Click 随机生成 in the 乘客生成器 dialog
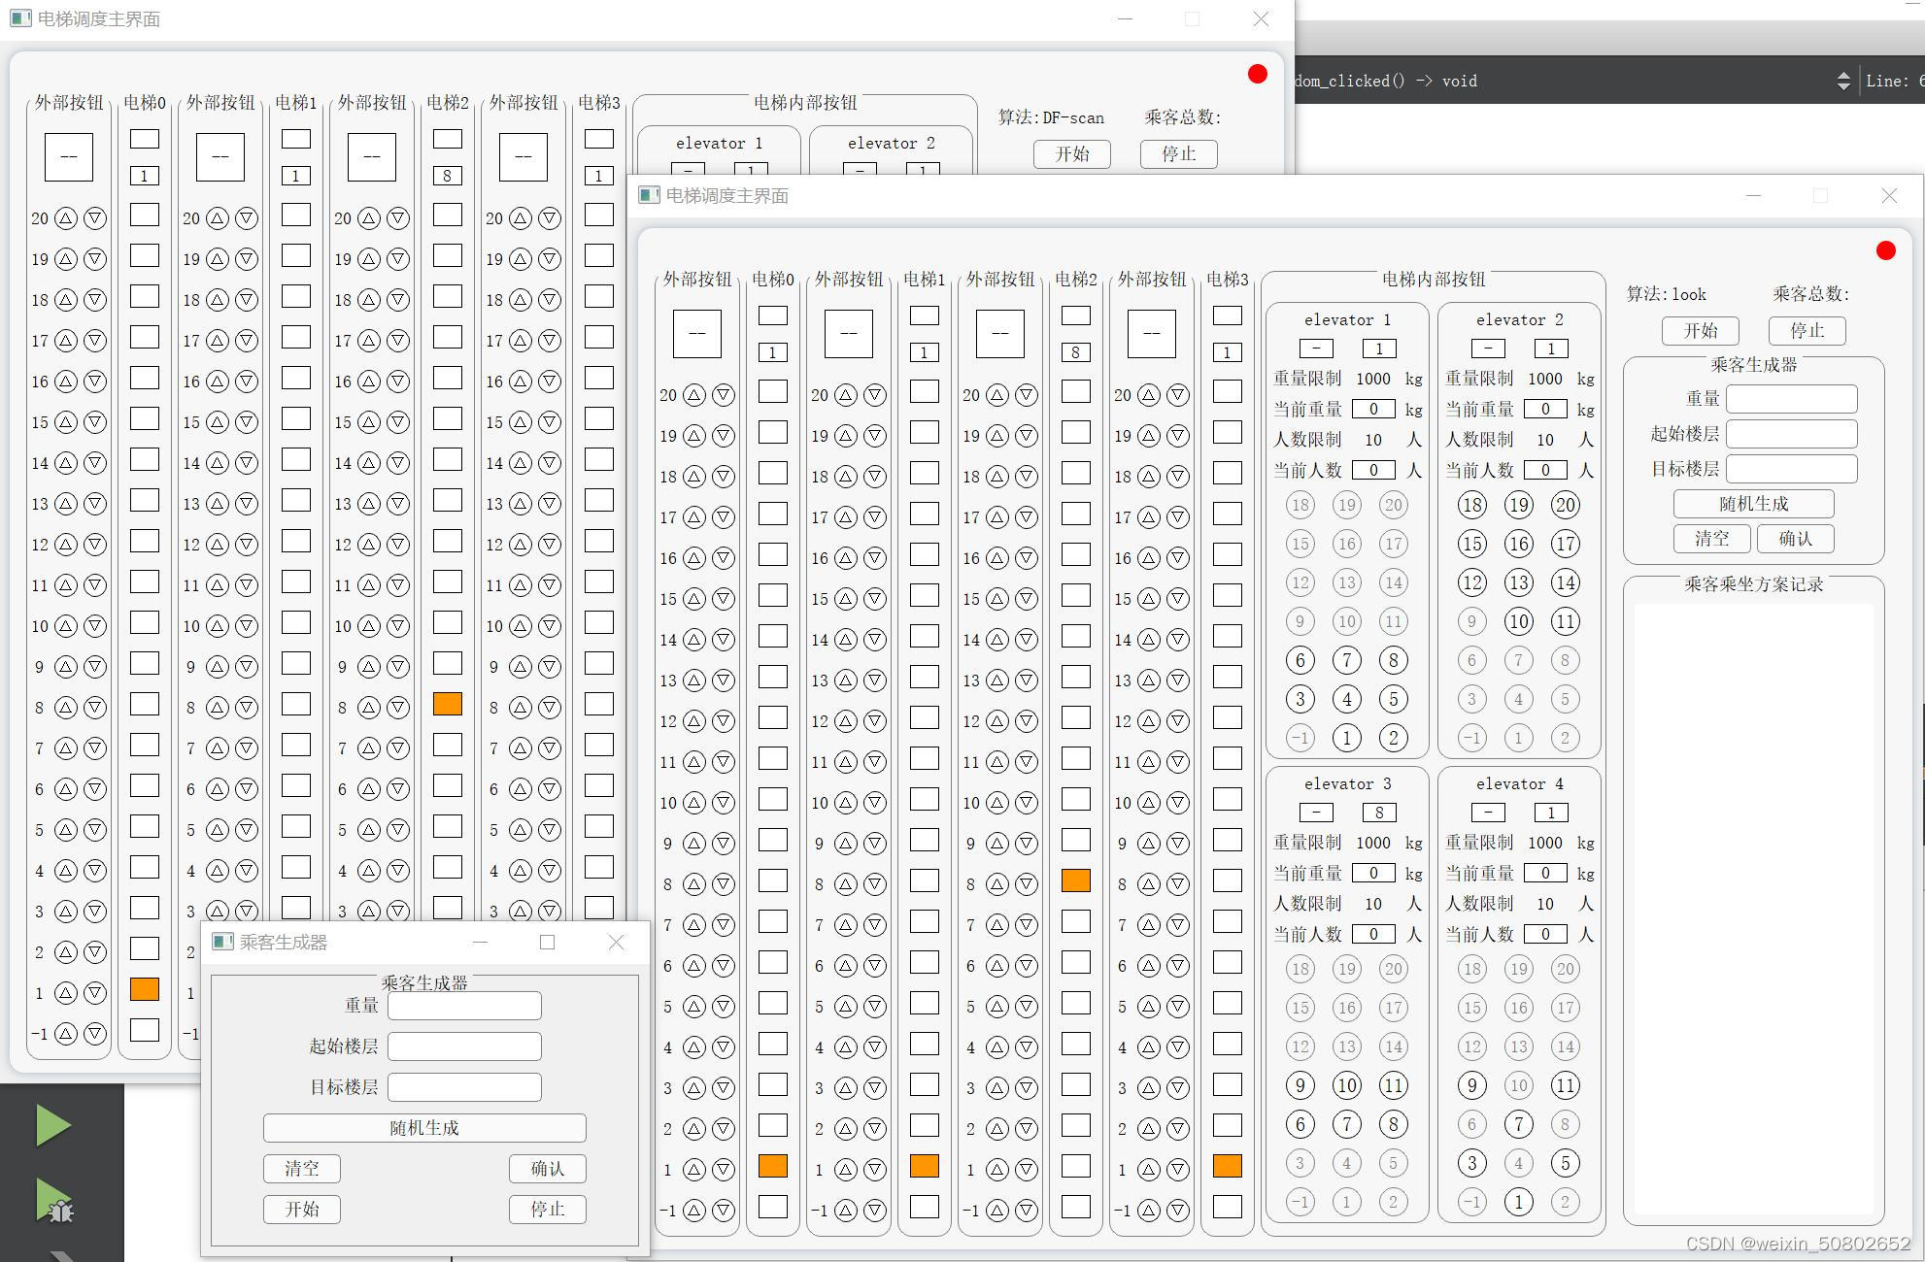The height and width of the screenshot is (1262, 1925). pyautogui.click(x=424, y=1128)
